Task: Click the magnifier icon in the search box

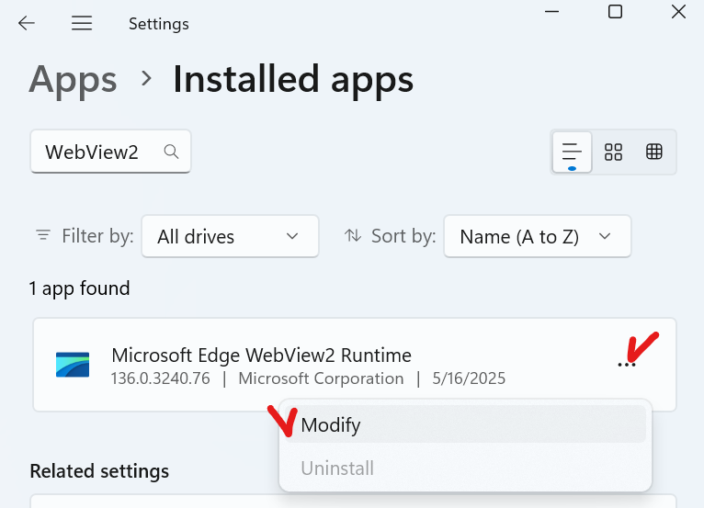Action: (x=171, y=152)
